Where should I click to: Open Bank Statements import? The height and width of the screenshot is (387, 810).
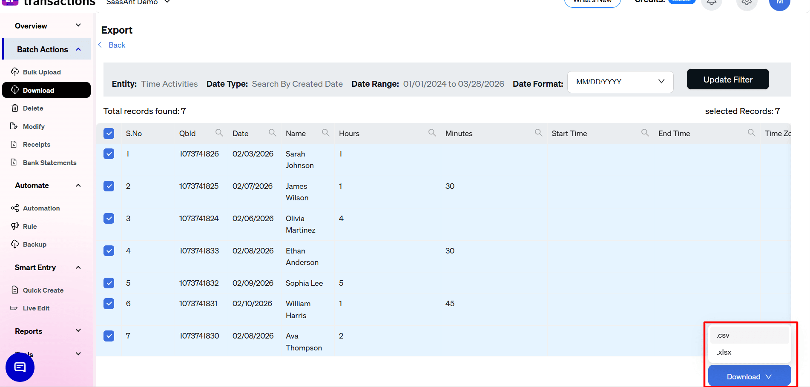click(x=49, y=162)
